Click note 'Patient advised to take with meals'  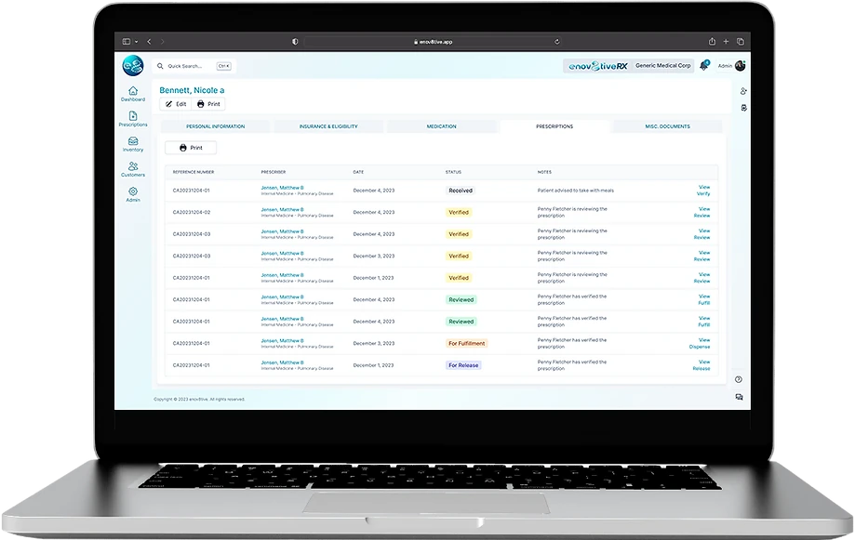[575, 191]
